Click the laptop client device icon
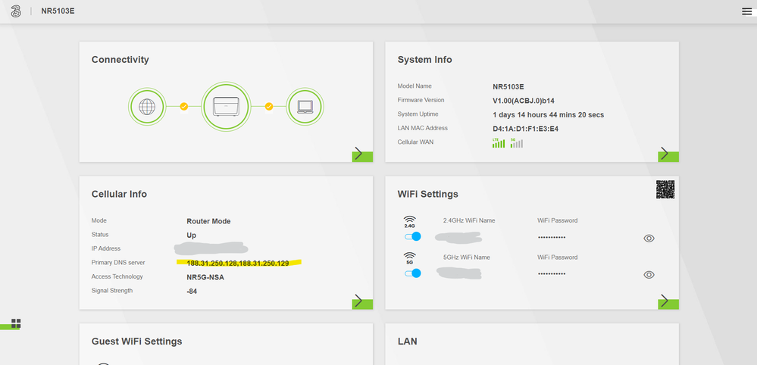Viewport: 757px width, 365px height. [305, 107]
